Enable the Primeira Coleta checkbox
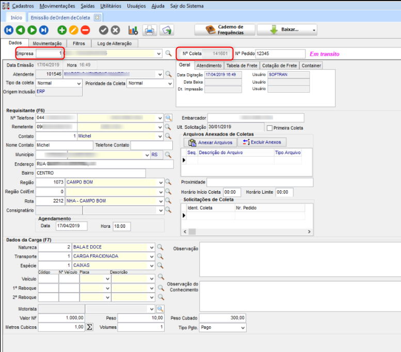The width and height of the screenshot is (401, 352). (x=269, y=128)
